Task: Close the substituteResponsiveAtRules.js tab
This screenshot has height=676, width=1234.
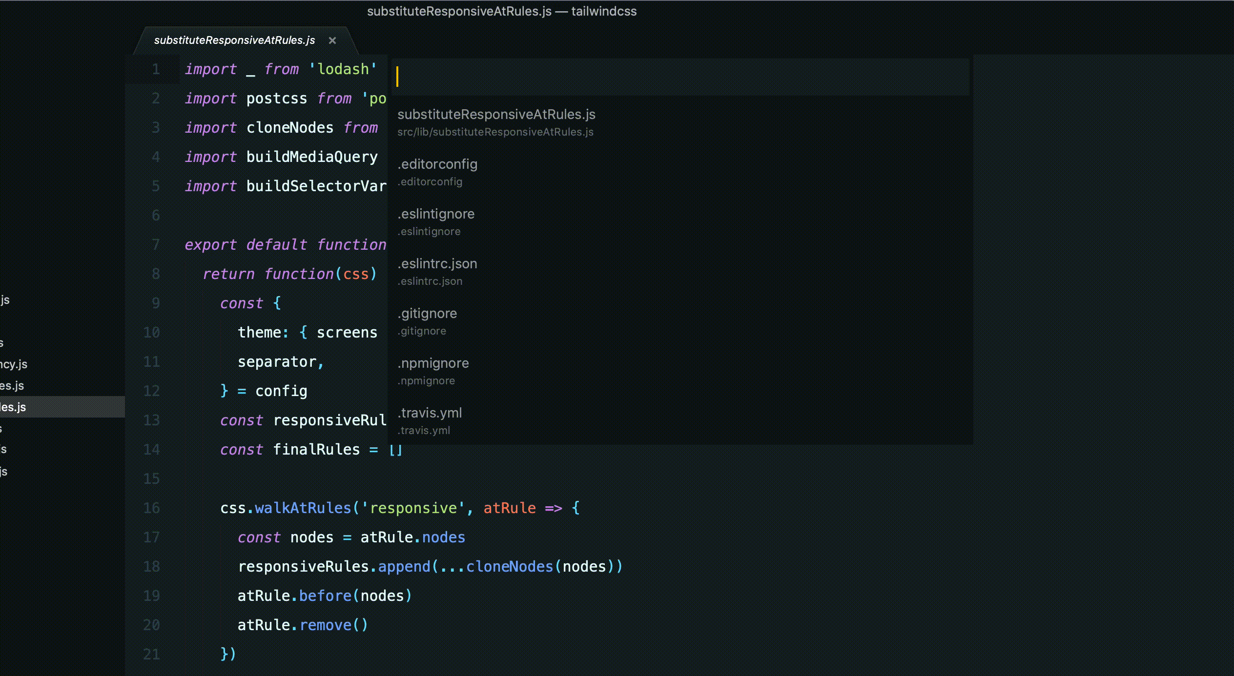Action: 332,40
